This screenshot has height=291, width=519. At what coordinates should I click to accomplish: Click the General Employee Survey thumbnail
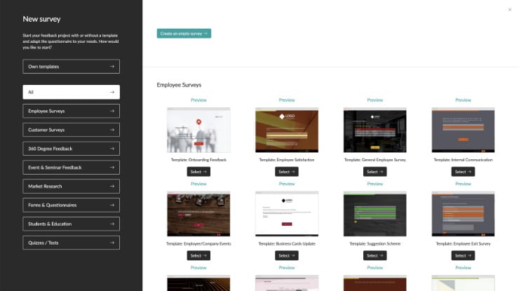tap(375, 130)
